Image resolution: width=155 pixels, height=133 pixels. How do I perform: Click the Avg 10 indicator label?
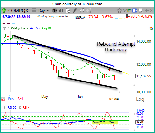pyautogui.click(x=46, y=28)
